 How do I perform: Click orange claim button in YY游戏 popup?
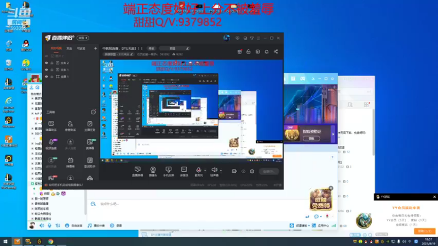(x=425, y=231)
